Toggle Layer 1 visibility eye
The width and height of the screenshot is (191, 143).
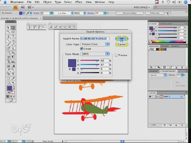[x=150, y=97]
